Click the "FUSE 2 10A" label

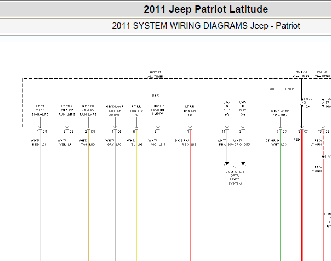(308, 103)
